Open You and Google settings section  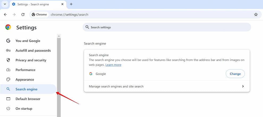point(28,41)
